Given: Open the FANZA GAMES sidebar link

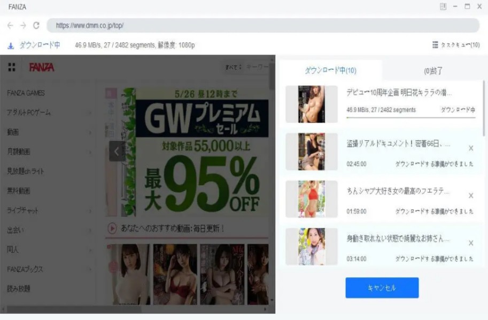Looking at the screenshot, I should [26, 93].
